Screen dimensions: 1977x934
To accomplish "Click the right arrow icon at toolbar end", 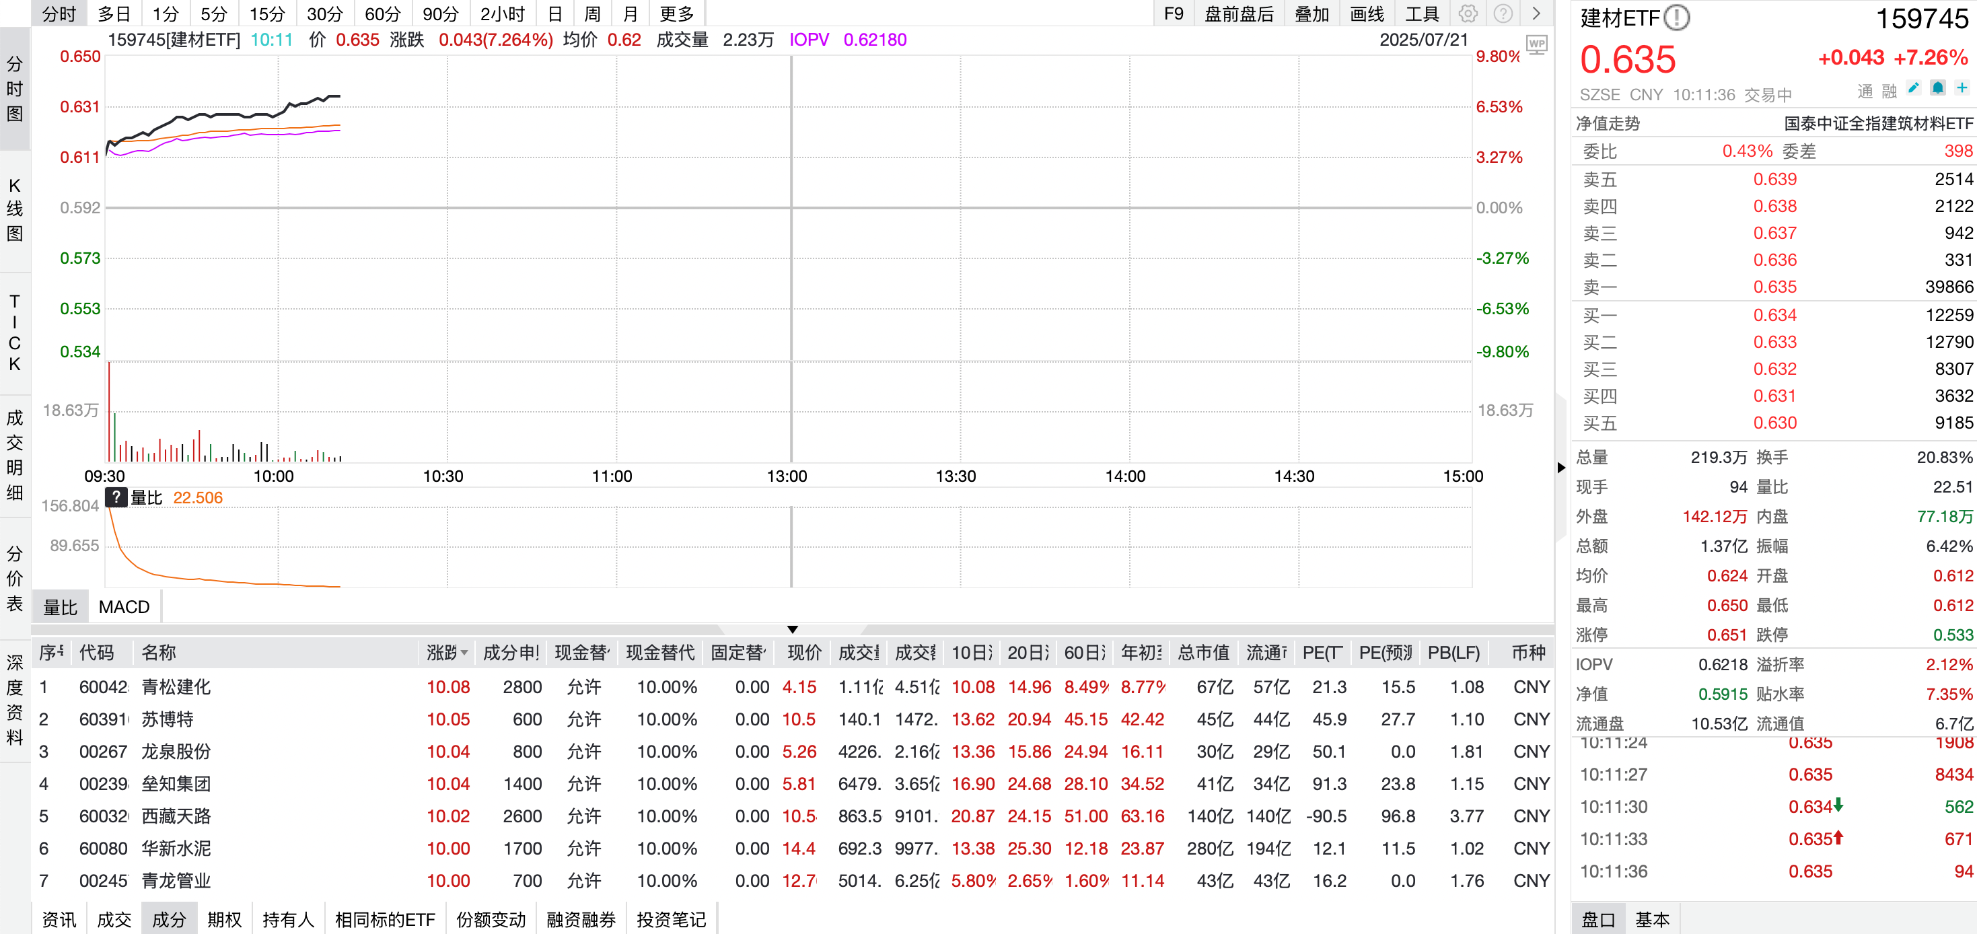I will pos(1536,13).
